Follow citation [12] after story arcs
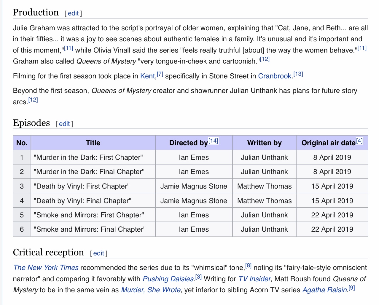This screenshot has height=305, width=379. tap(33, 100)
